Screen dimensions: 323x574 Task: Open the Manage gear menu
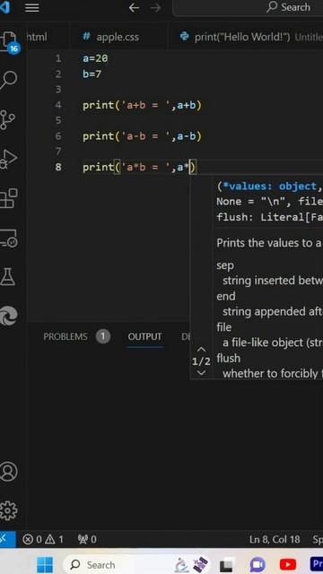[8, 510]
